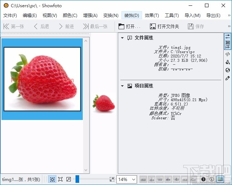Open the 视图(V) menu
Image resolution: width=232 pixels, height=185 pixels.
pos(50,16)
